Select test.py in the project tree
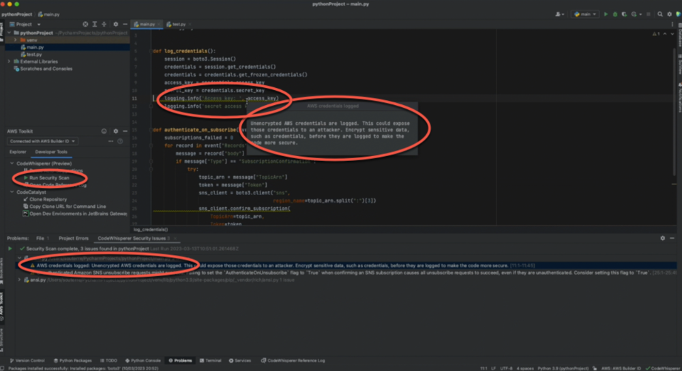The height and width of the screenshot is (371, 682). click(x=34, y=55)
